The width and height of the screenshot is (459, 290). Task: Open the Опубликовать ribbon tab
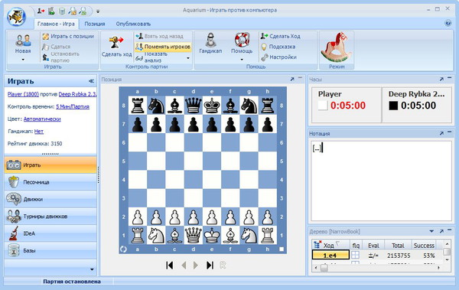click(x=133, y=24)
